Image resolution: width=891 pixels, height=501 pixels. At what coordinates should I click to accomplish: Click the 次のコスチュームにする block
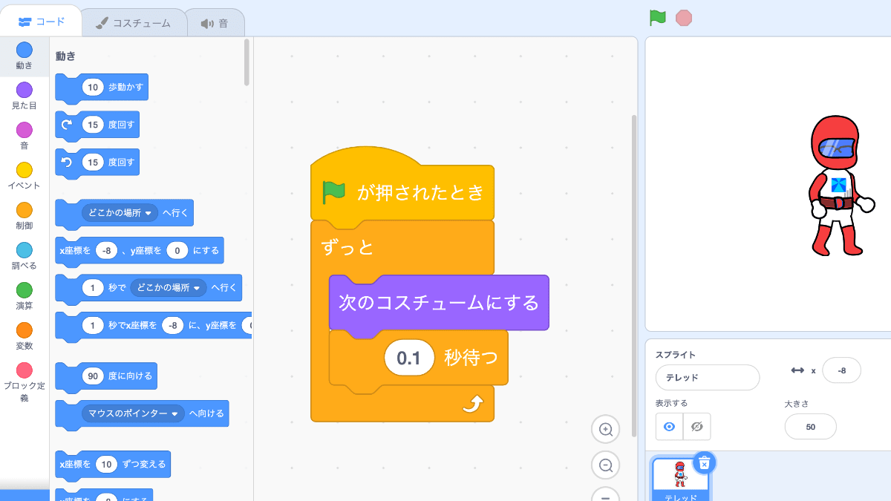click(439, 302)
